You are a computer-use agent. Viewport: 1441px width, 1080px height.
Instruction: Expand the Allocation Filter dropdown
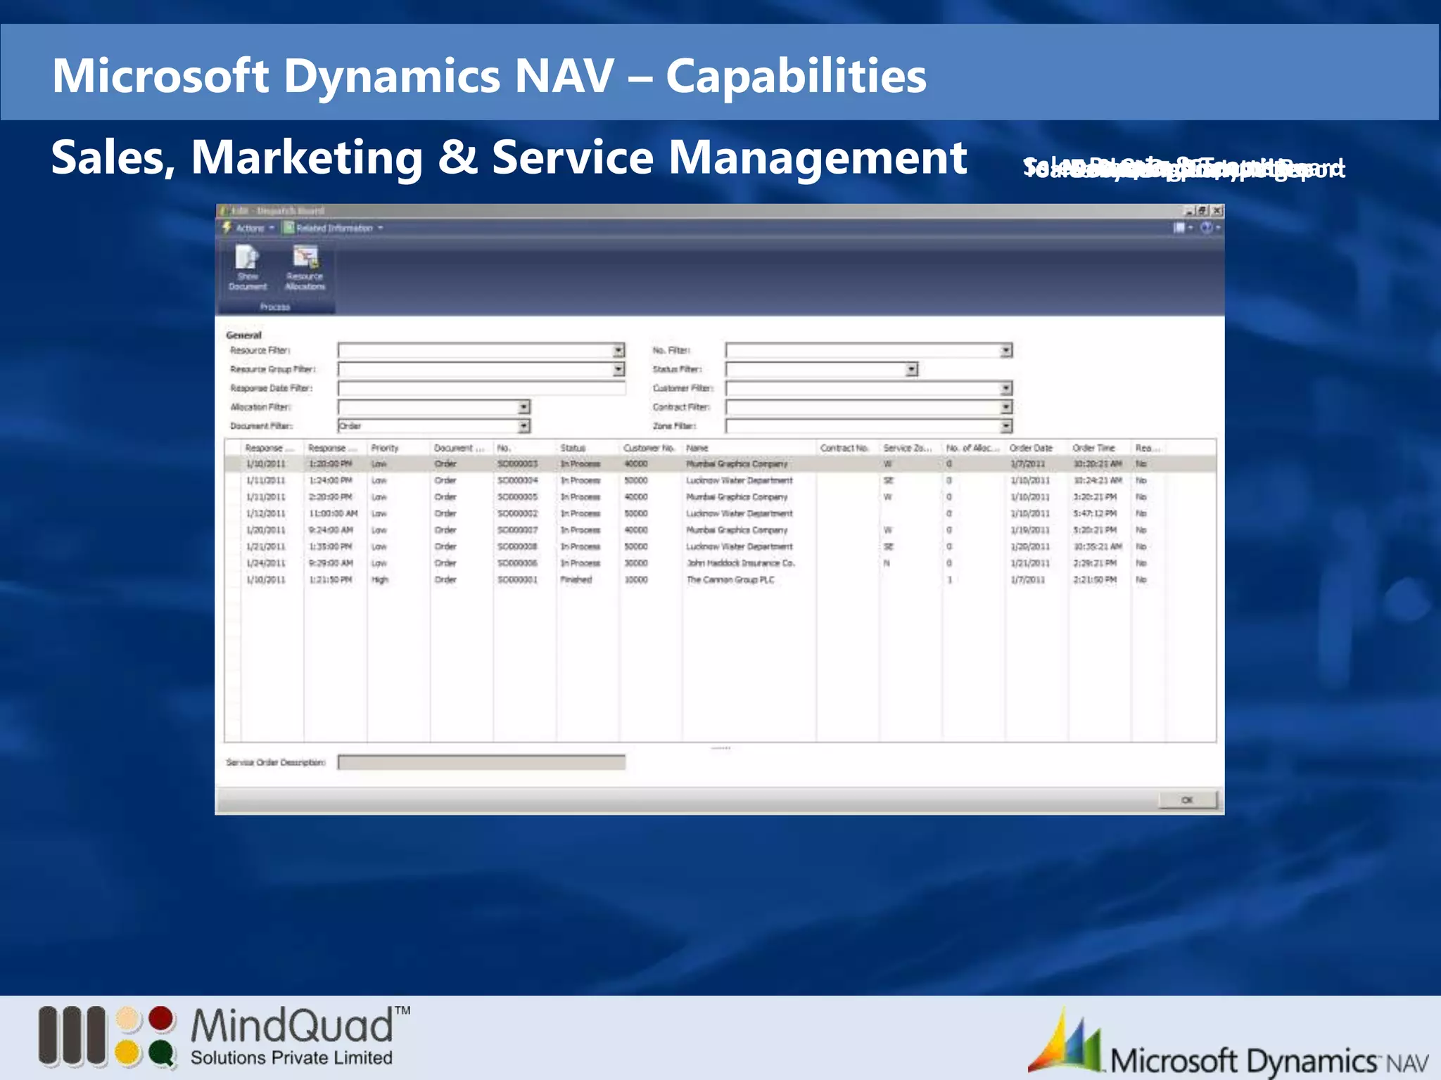(x=523, y=407)
